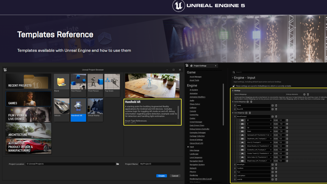Click the gamepad selector icon beside Oculus Touch Thumbstick
Screen dimensions: 327x184
click(x=242, y=153)
